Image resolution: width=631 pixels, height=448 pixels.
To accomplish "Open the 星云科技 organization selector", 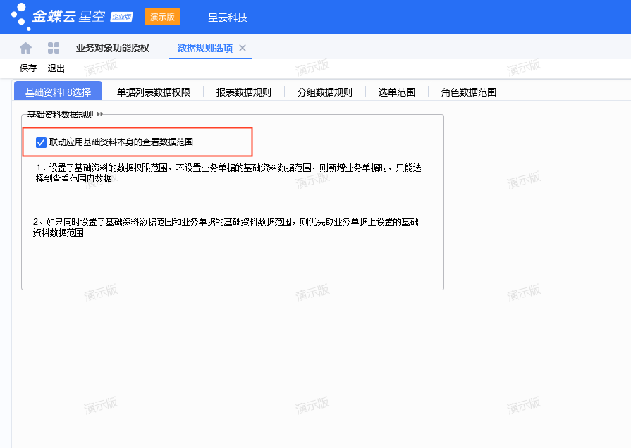I will coord(228,18).
